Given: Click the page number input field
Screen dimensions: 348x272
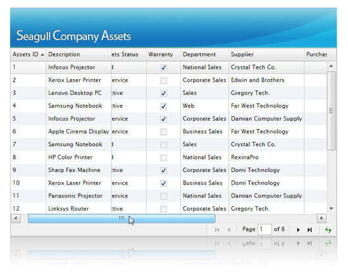Looking at the screenshot, I should point(264,229).
